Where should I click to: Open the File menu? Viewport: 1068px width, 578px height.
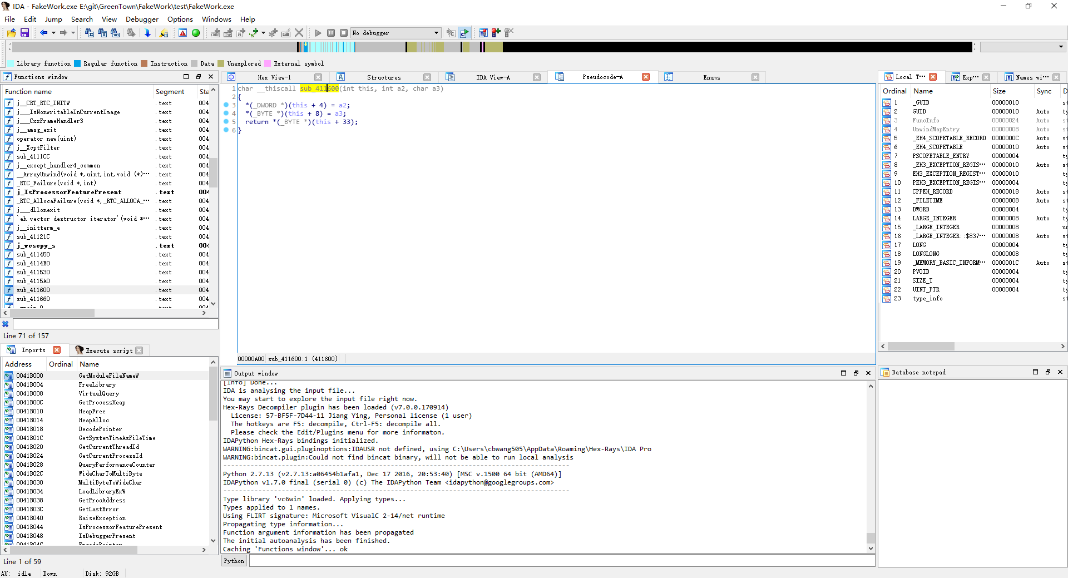pos(10,19)
